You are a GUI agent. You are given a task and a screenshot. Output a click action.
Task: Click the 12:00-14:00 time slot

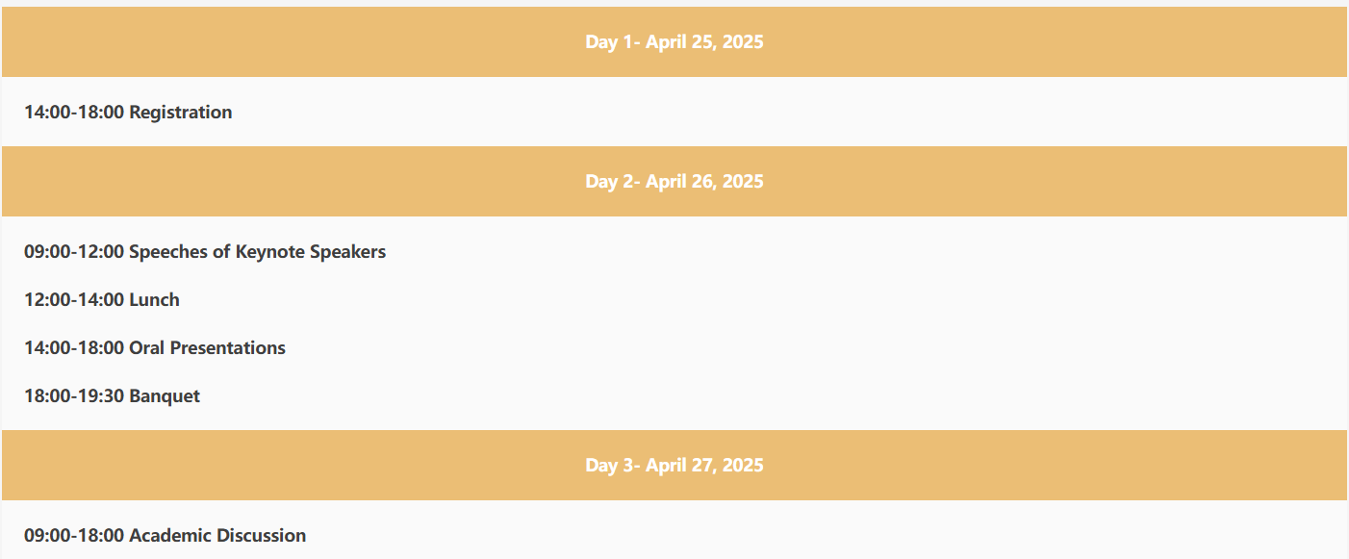coord(74,300)
